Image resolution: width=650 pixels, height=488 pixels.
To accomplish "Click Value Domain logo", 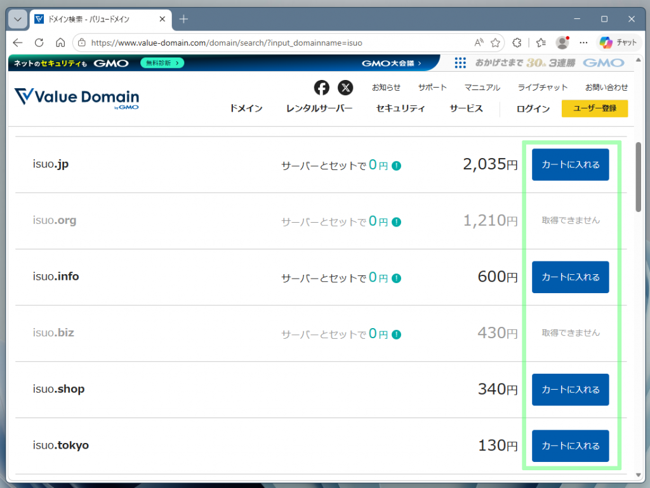I will click(x=77, y=98).
